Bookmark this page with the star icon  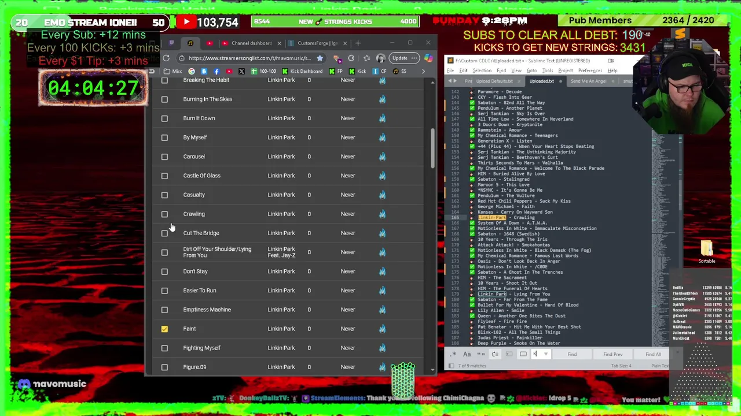coord(320,58)
